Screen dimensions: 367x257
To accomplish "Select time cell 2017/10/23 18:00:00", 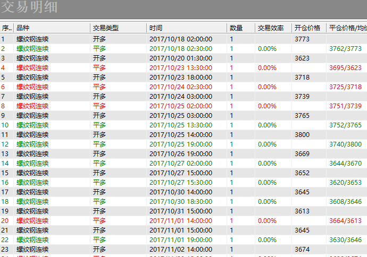I will click(181, 78).
